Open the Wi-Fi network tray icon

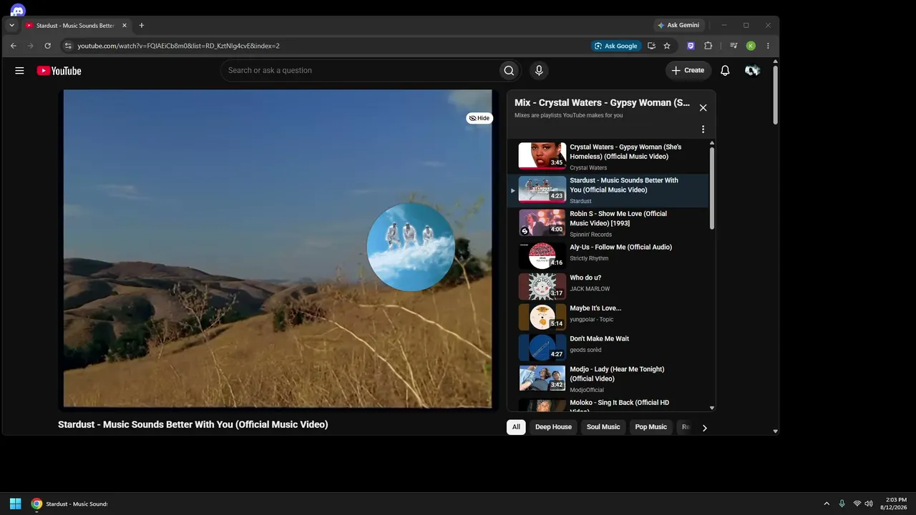[857, 504]
